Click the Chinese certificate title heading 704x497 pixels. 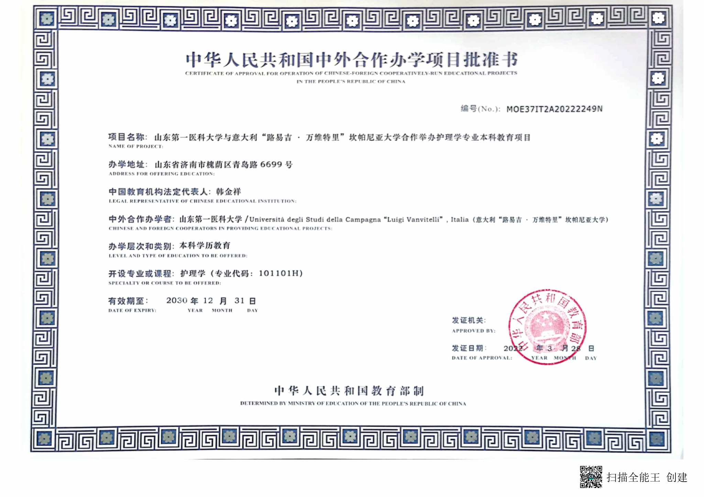coord(351,60)
